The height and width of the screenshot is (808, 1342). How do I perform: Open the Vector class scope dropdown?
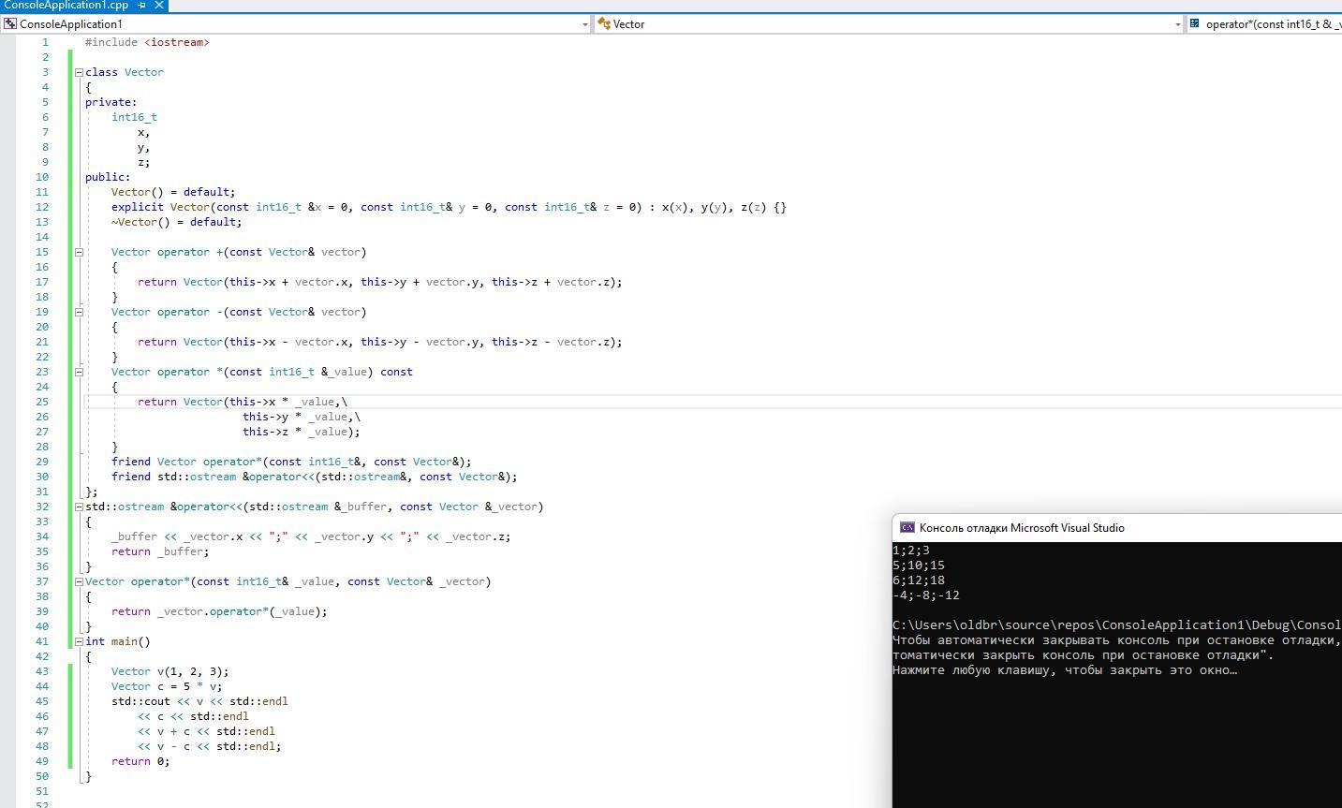coord(890,24)
